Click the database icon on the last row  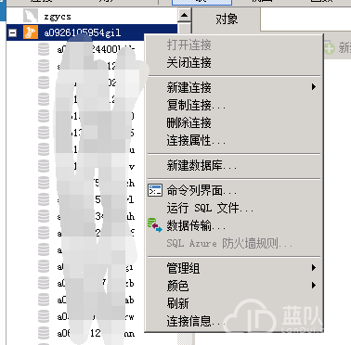click(44, 333)
